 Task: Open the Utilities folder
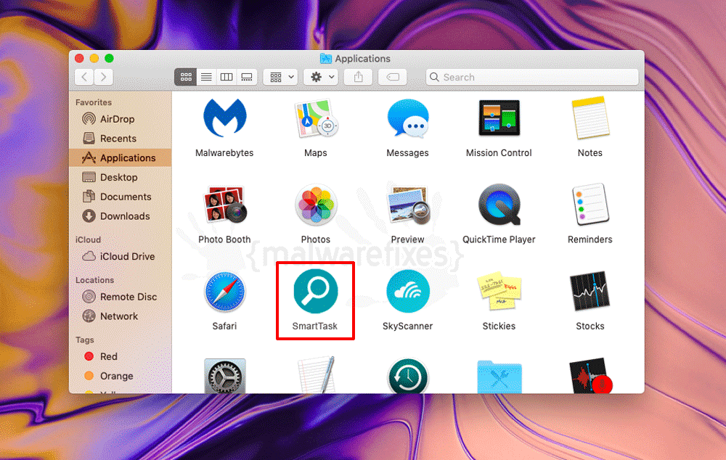pyautogui.click(x=499, y=377)
